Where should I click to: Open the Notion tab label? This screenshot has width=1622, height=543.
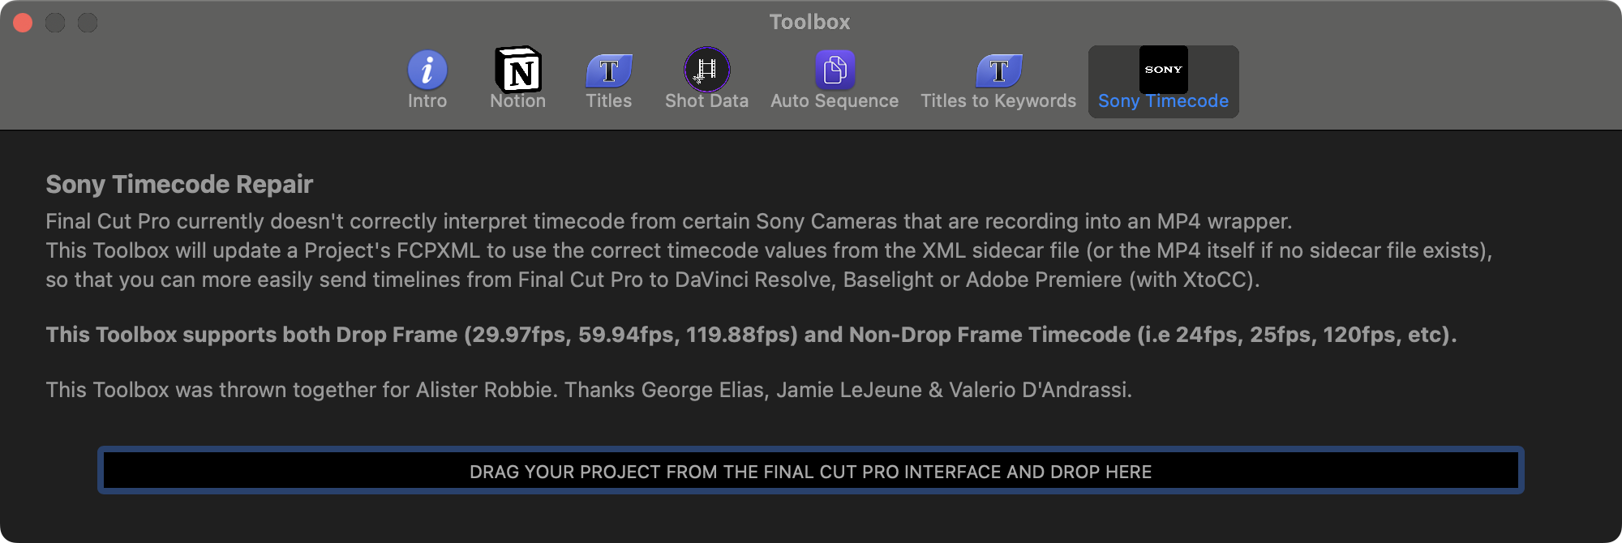pos(518,101)
